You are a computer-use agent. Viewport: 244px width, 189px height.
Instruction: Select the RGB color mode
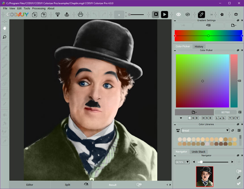[193, 118]
